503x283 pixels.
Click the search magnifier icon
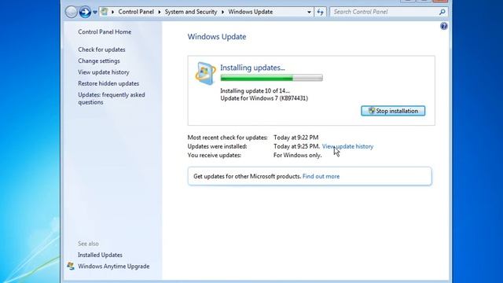tap(442, 12)
